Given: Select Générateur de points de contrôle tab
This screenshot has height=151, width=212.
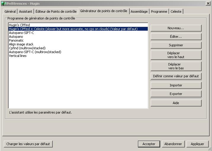Looking at the screenshot, I should 104,11.
